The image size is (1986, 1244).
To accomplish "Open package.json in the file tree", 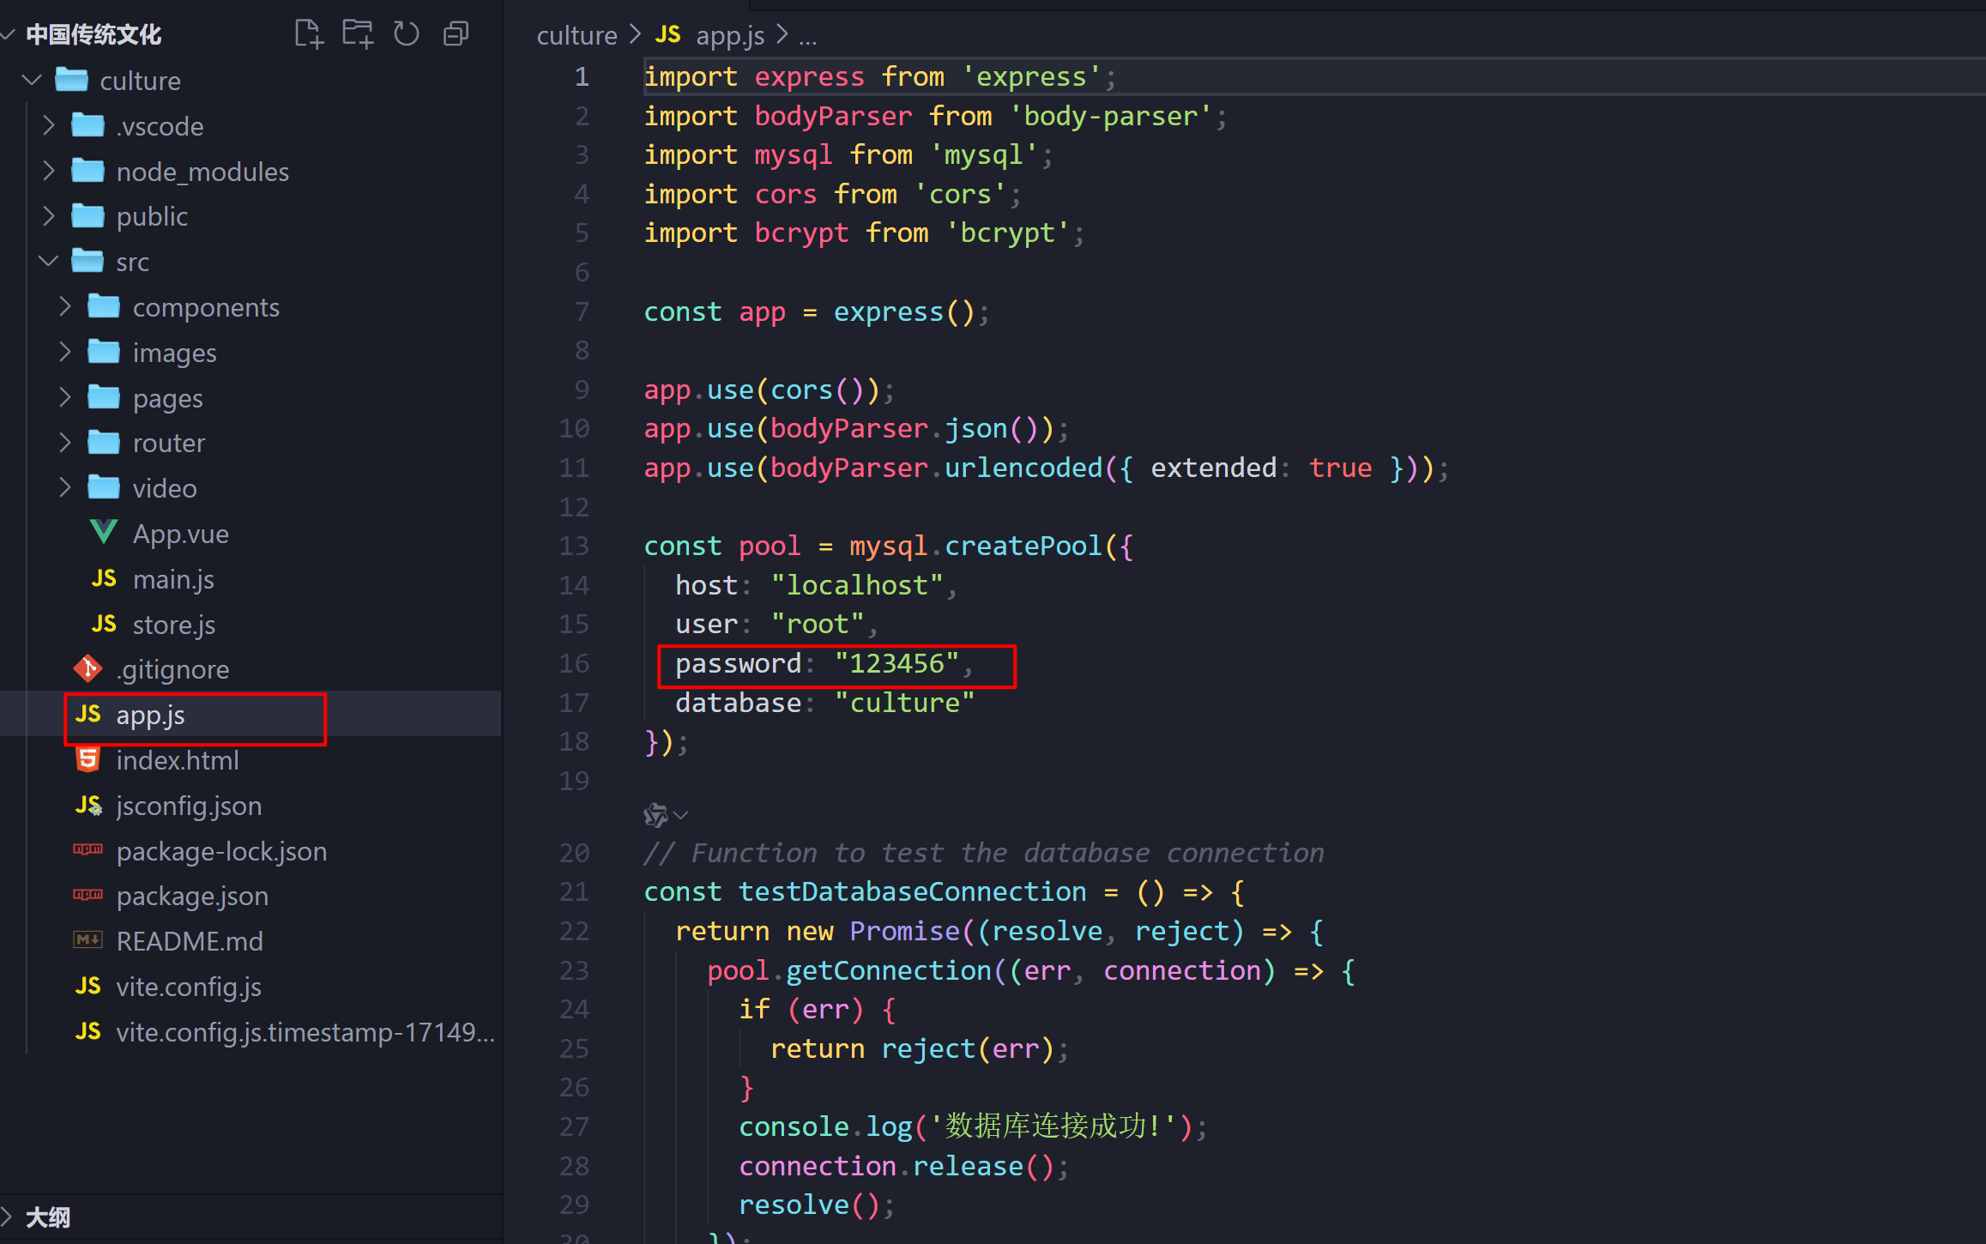I will pyautogui.click(x=192, y=896).
